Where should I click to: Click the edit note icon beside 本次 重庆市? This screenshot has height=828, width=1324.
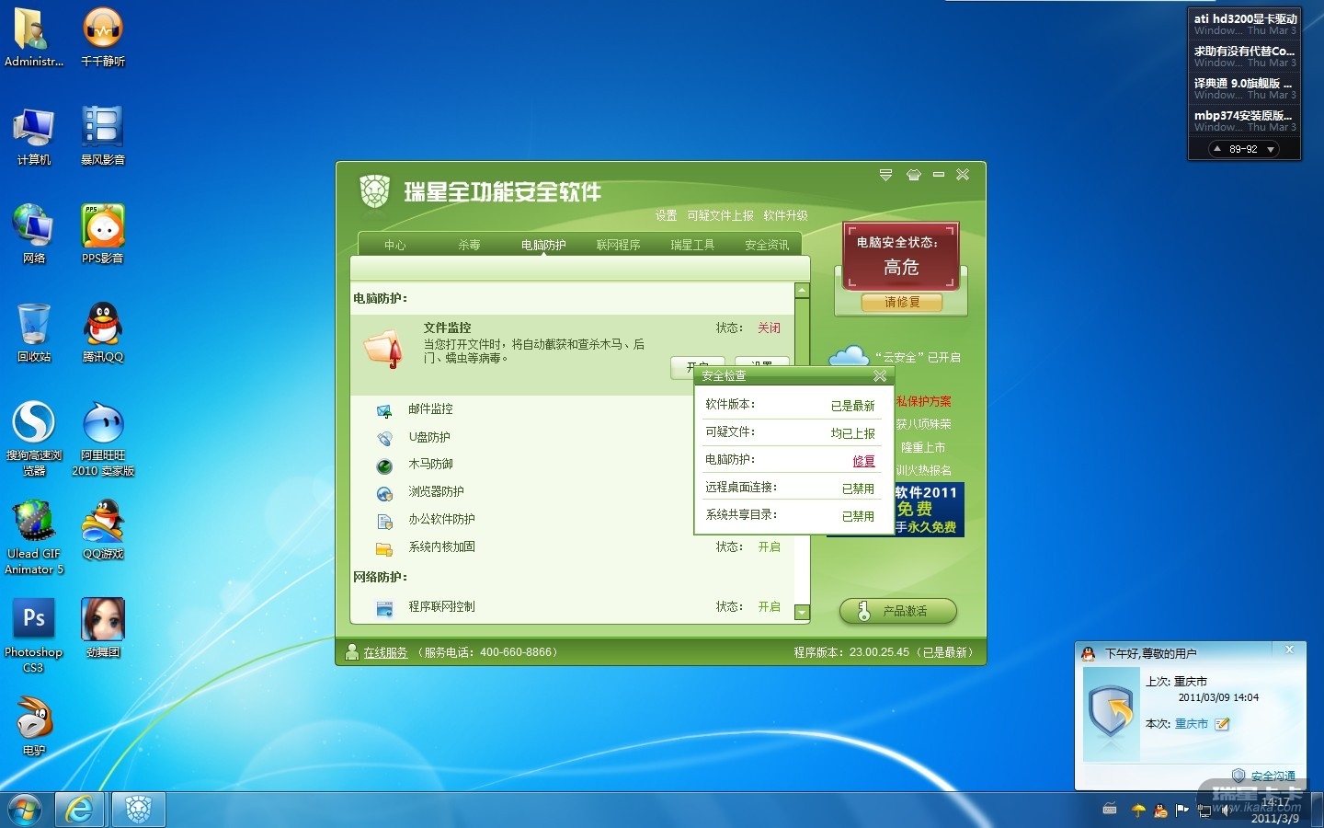pyautogui.click(x=1222, y=724)
